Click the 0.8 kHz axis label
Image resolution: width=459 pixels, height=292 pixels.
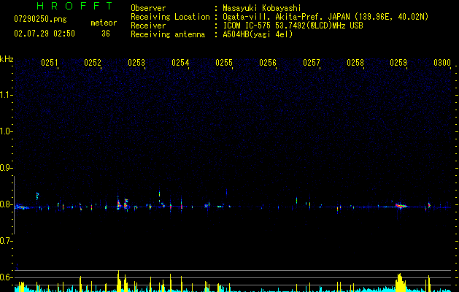(6, 204)
